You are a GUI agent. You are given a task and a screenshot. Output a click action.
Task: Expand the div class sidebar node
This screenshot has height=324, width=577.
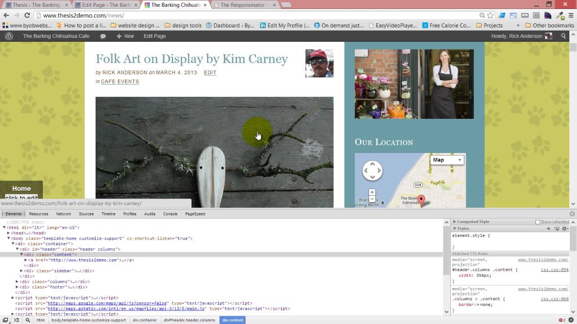coord(22,271)
